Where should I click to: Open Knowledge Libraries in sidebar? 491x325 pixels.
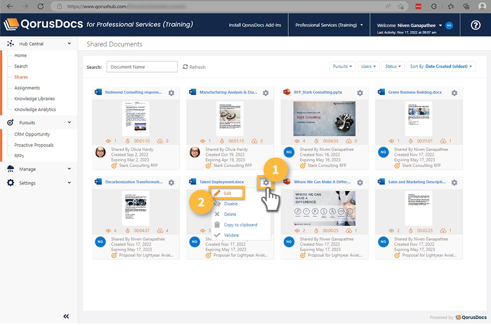click(34, 99)
